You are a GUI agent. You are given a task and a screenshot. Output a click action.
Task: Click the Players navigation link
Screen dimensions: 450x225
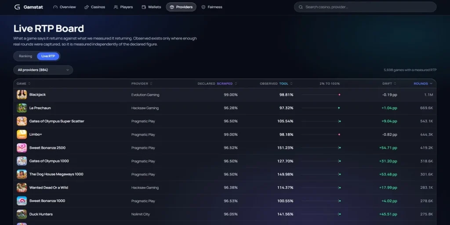[123, 7]
